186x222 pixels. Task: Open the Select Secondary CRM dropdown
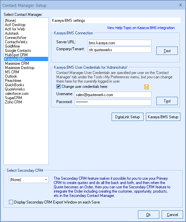click(29, 180)
